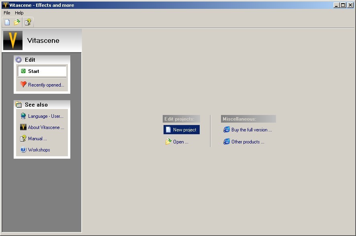Open Recently opened... list

coord(46,85)
